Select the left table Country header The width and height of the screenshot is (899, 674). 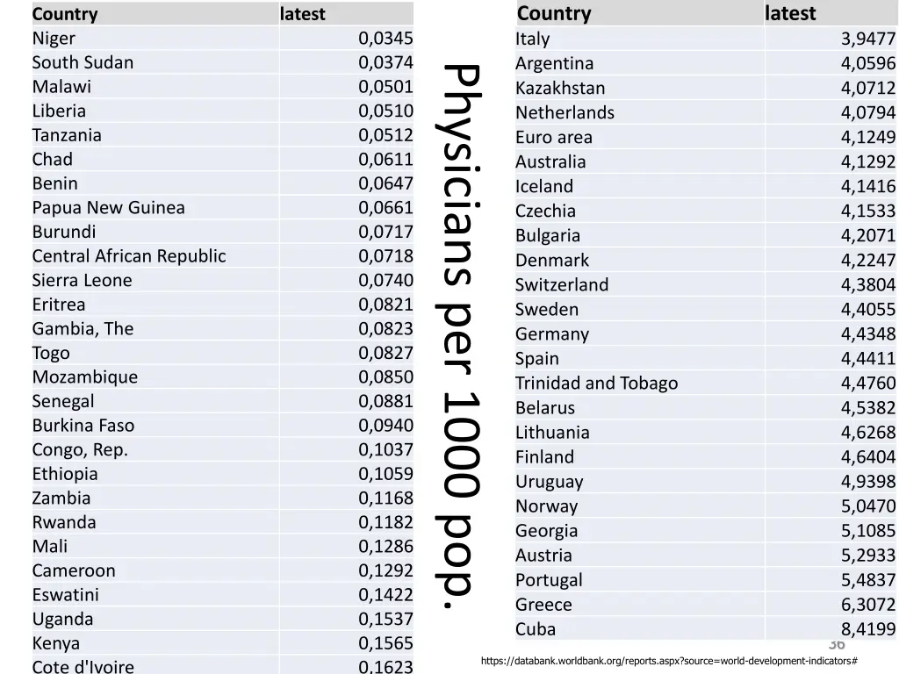click(x=155, y=14)
